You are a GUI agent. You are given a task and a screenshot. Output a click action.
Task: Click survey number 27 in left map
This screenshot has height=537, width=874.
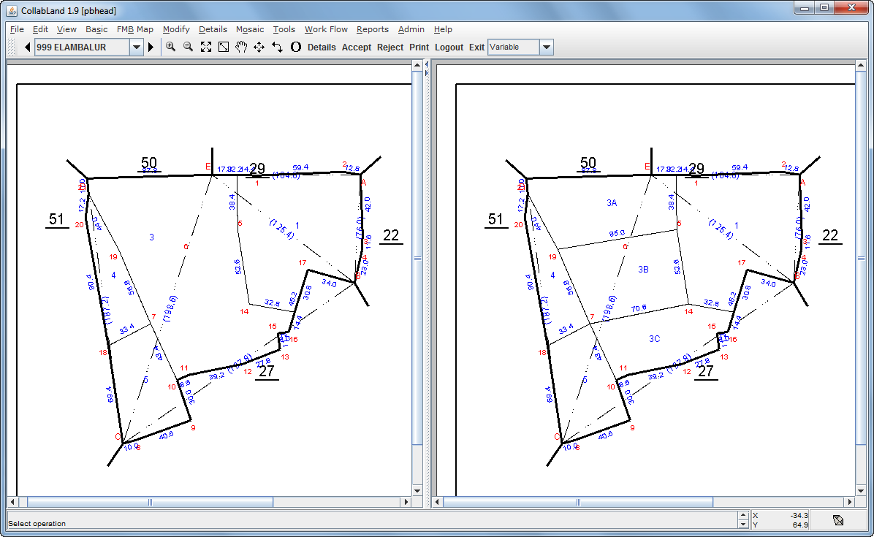coord(267,371)
